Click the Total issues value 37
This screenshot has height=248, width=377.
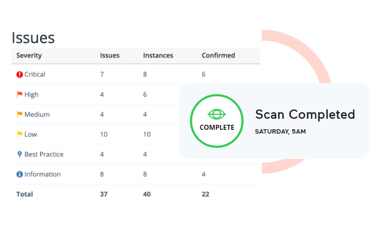(x=104, y=194)
